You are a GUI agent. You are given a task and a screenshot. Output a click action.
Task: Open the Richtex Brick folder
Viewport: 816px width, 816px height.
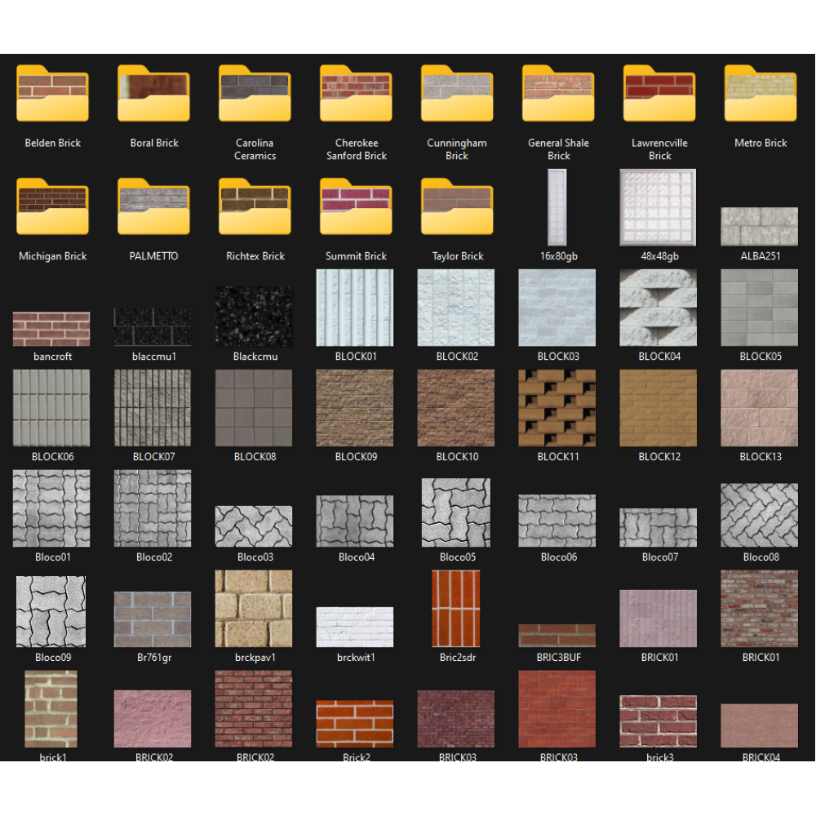point(255,206)
